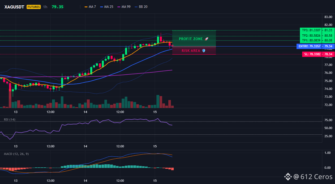
Task: Click the 78.34 red price tag
Action: (328, 54)
